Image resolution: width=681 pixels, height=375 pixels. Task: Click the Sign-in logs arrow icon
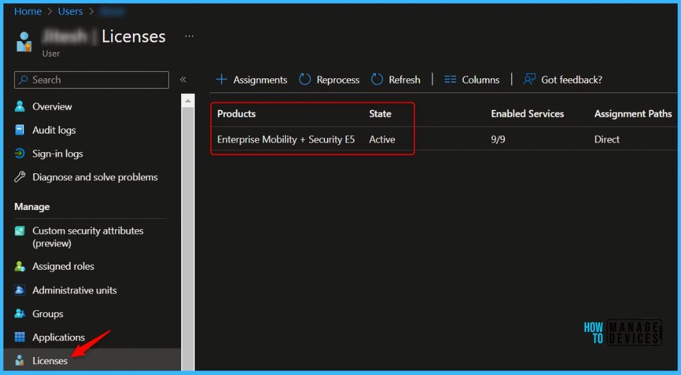pos(19,153)
